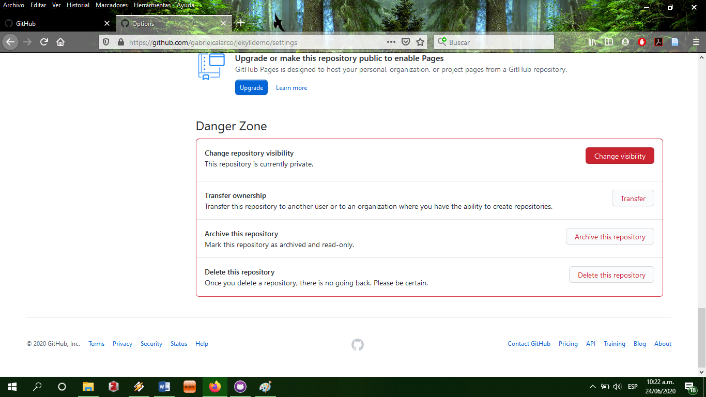Click the Learn more link about GitHub Pages

291,87
